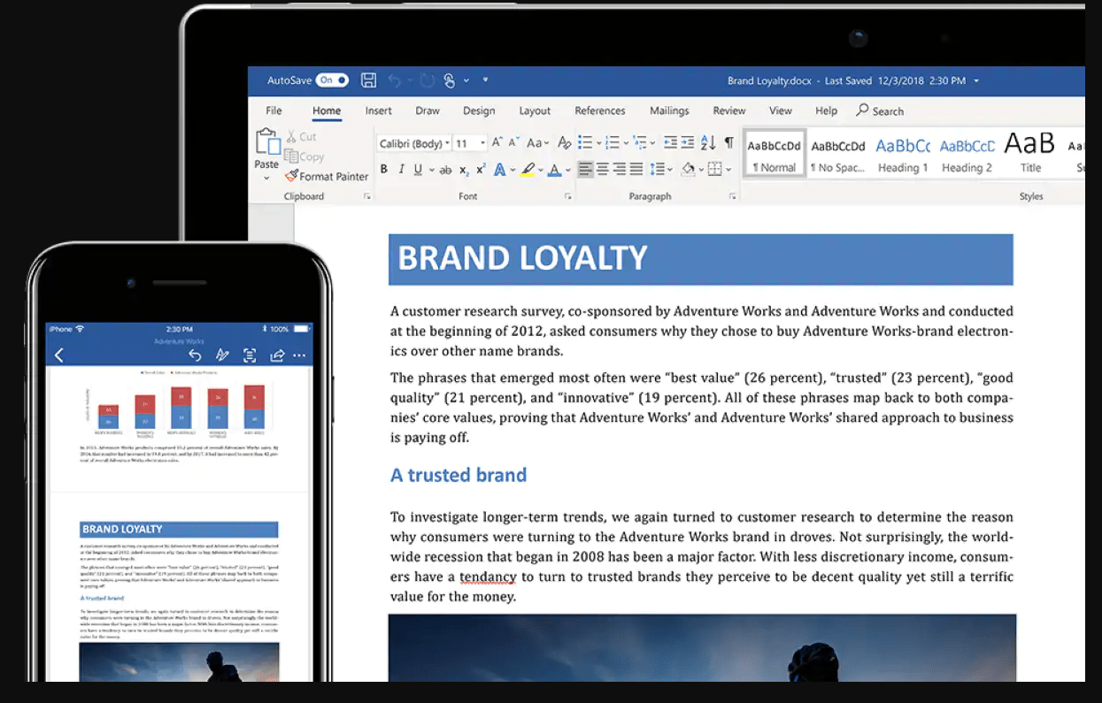
Task: Apply the Heading 2 style
Action: tap(967, 155)
